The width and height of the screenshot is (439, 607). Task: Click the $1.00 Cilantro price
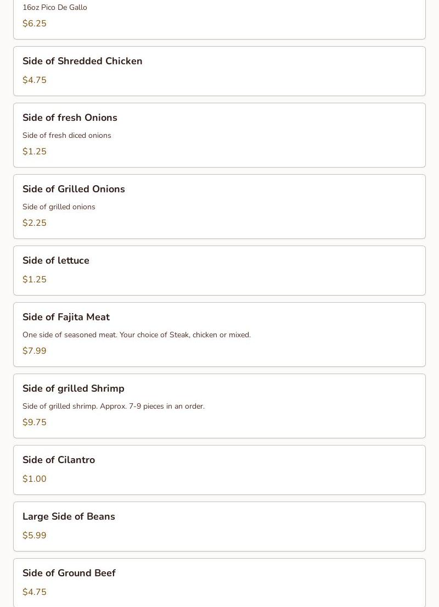tap(35, 479)
